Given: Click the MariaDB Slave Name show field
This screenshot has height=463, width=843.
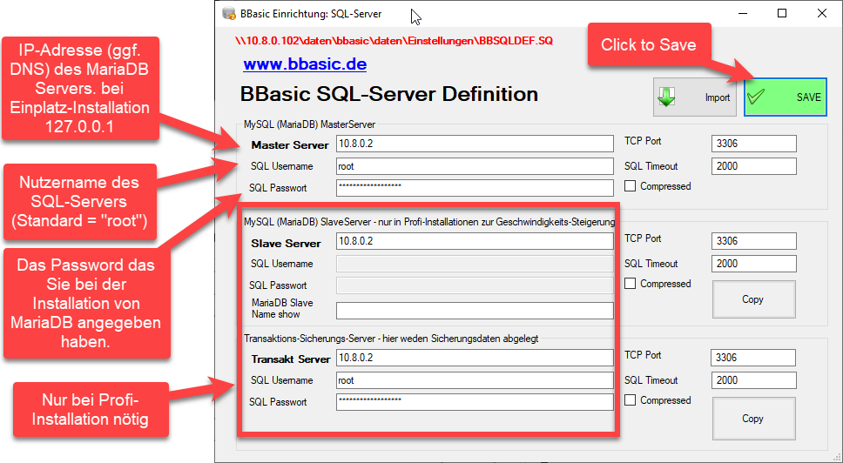Looking at the screenshot, I should click(475, 311).
